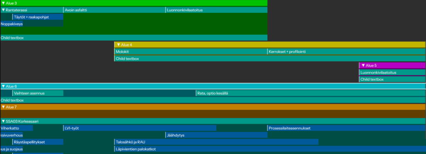Select the Molokit task bar
The width and height of the screenshot is (426, 154).
tap(191, 52)
